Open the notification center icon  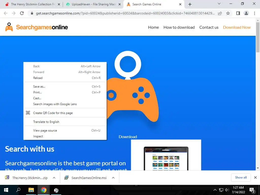click(252, 190)
